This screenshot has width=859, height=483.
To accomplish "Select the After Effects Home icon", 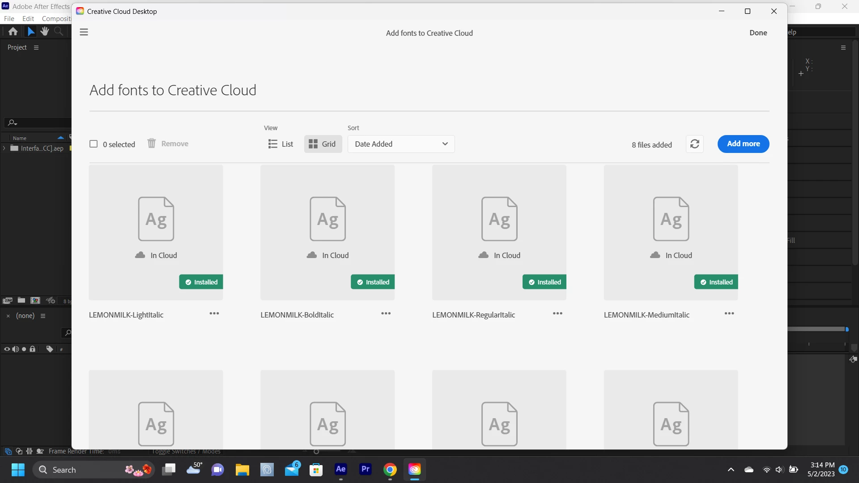I will [13, 31].
